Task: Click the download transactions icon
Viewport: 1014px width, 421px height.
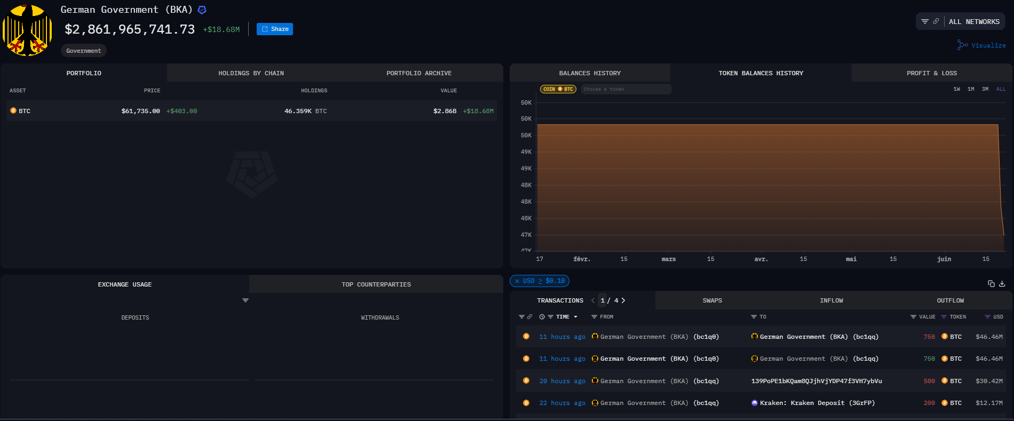Action: click(x=1002, y=284)
